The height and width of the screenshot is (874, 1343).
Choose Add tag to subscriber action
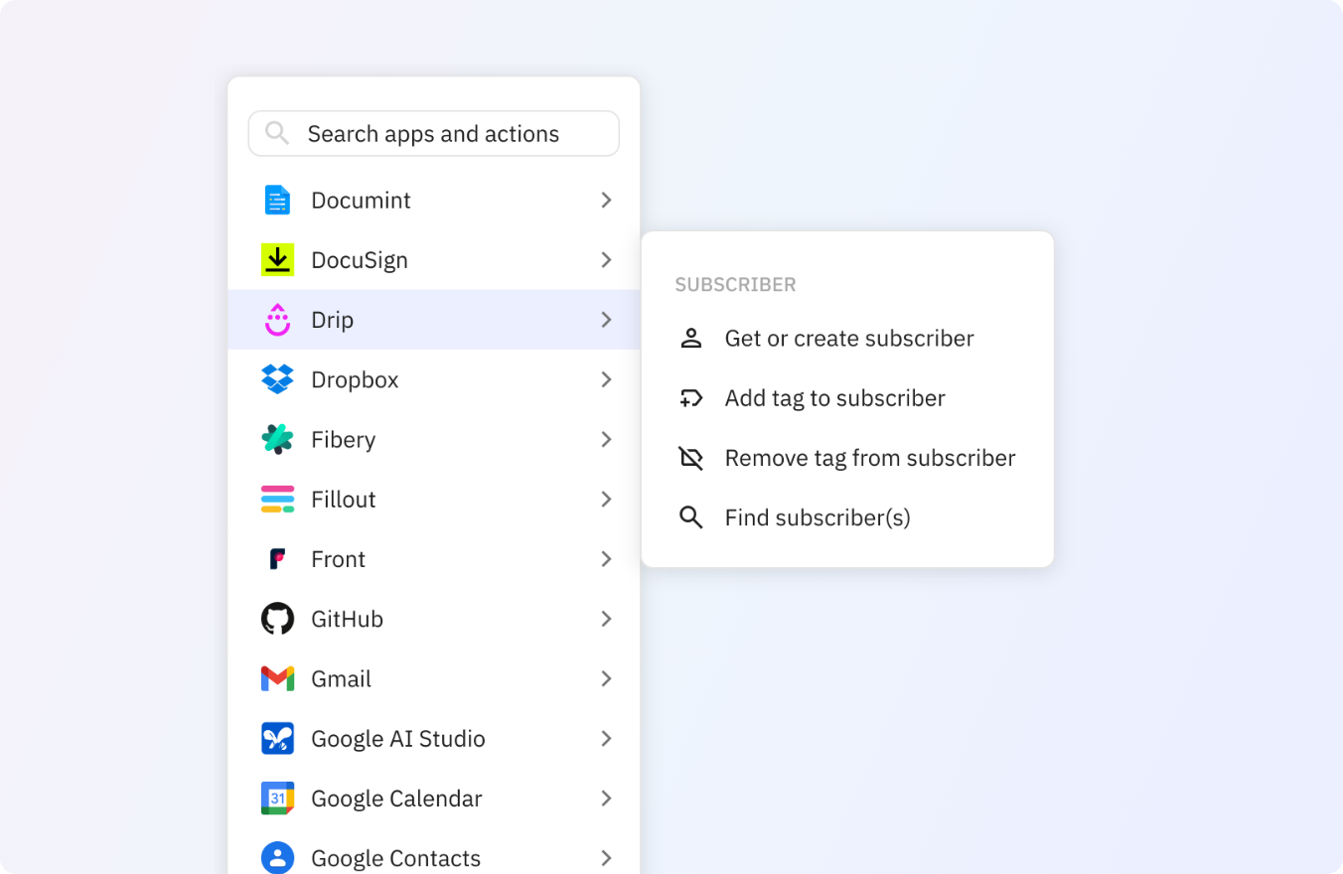[847, 398]
